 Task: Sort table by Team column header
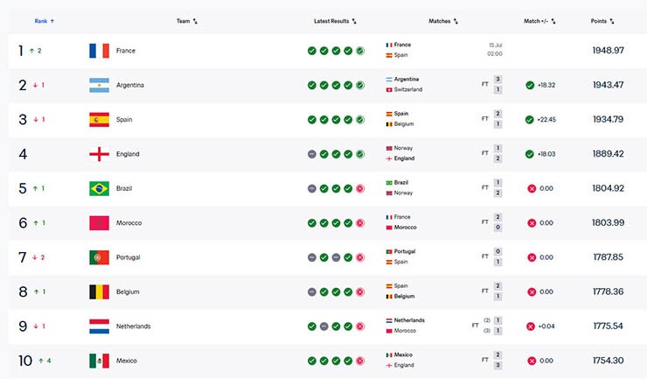187,21
